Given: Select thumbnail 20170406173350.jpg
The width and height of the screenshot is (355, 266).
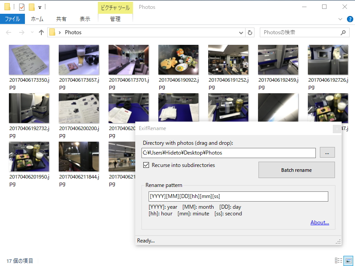Looking at the screenshot, I should click(x=29, y=60).
